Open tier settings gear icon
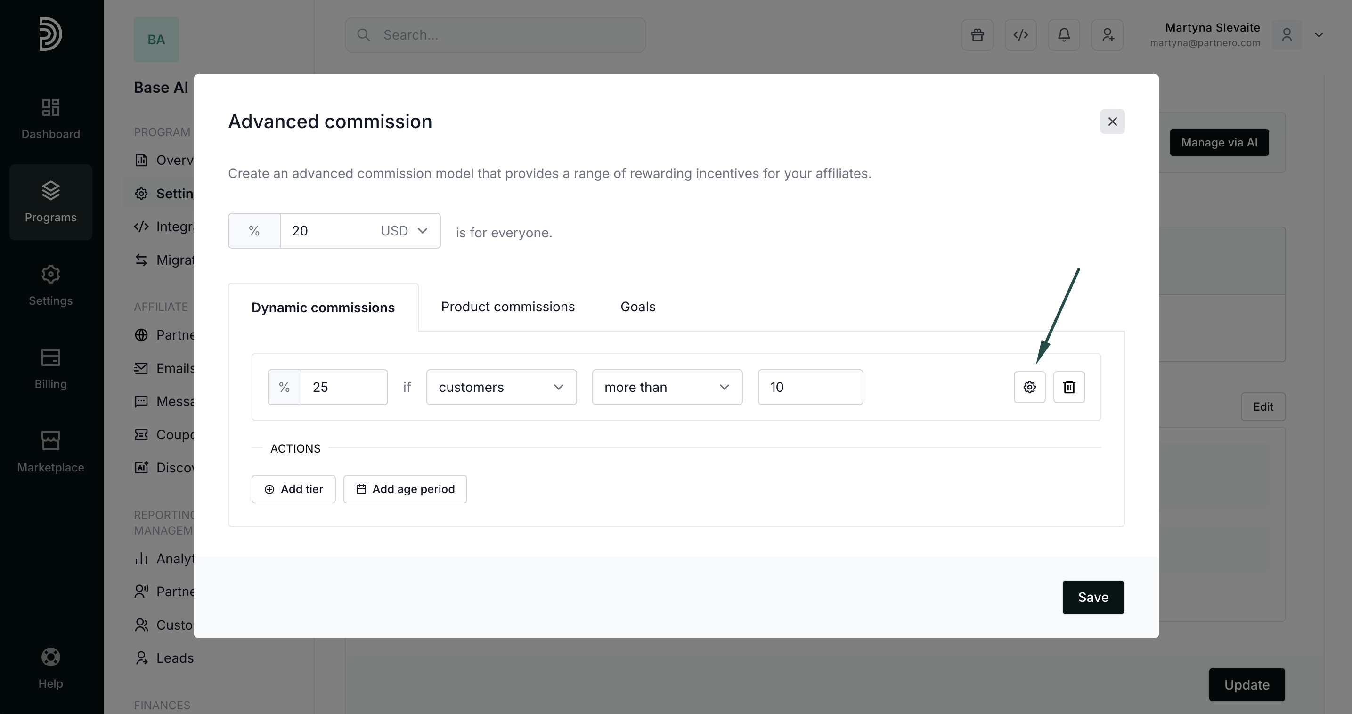Image resolution: width=1352 pixels, height=714 pixels. point(1029,387)
